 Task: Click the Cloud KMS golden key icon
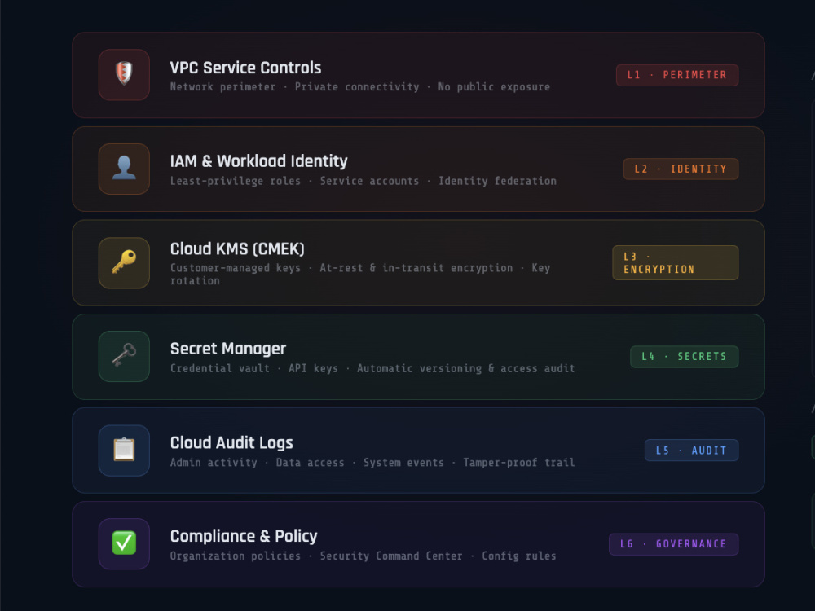click(124, 263)
